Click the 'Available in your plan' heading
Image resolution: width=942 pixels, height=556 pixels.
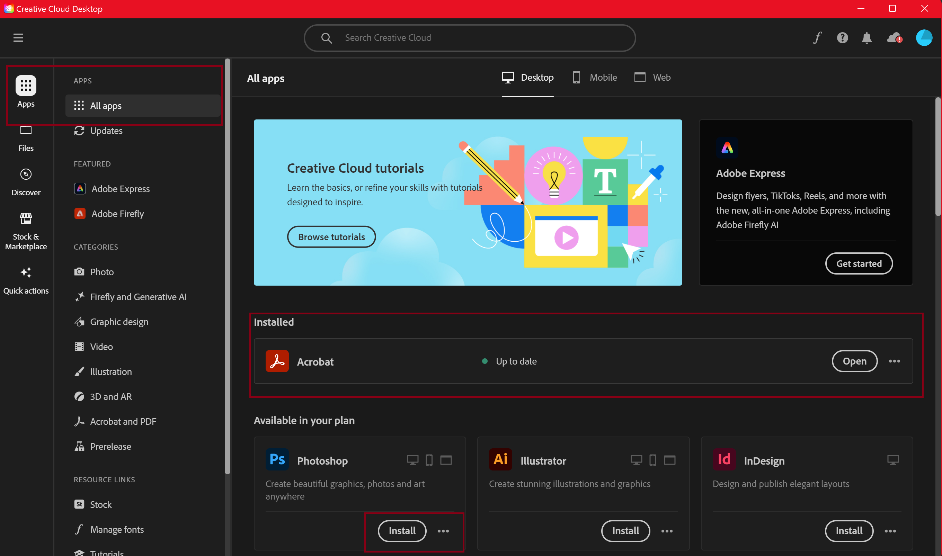[304, 420]
